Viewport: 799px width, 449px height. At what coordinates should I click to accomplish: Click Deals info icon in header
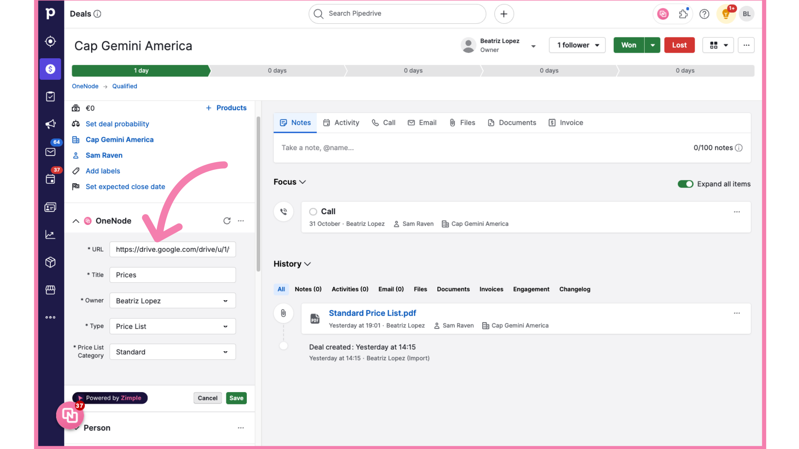click(97, 14)
